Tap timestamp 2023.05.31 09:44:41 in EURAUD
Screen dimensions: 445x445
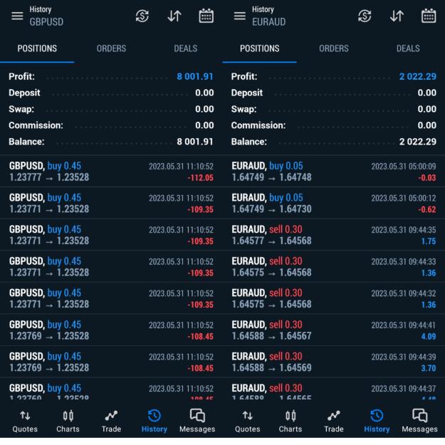pos(404,325)
